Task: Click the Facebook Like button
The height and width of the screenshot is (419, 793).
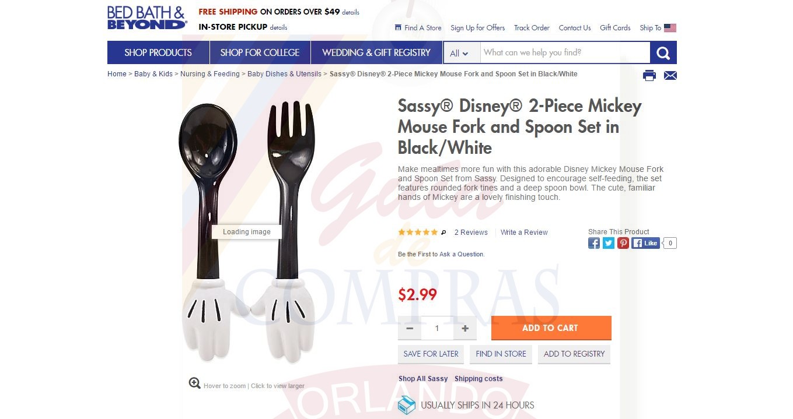Action: coord(645,243)
